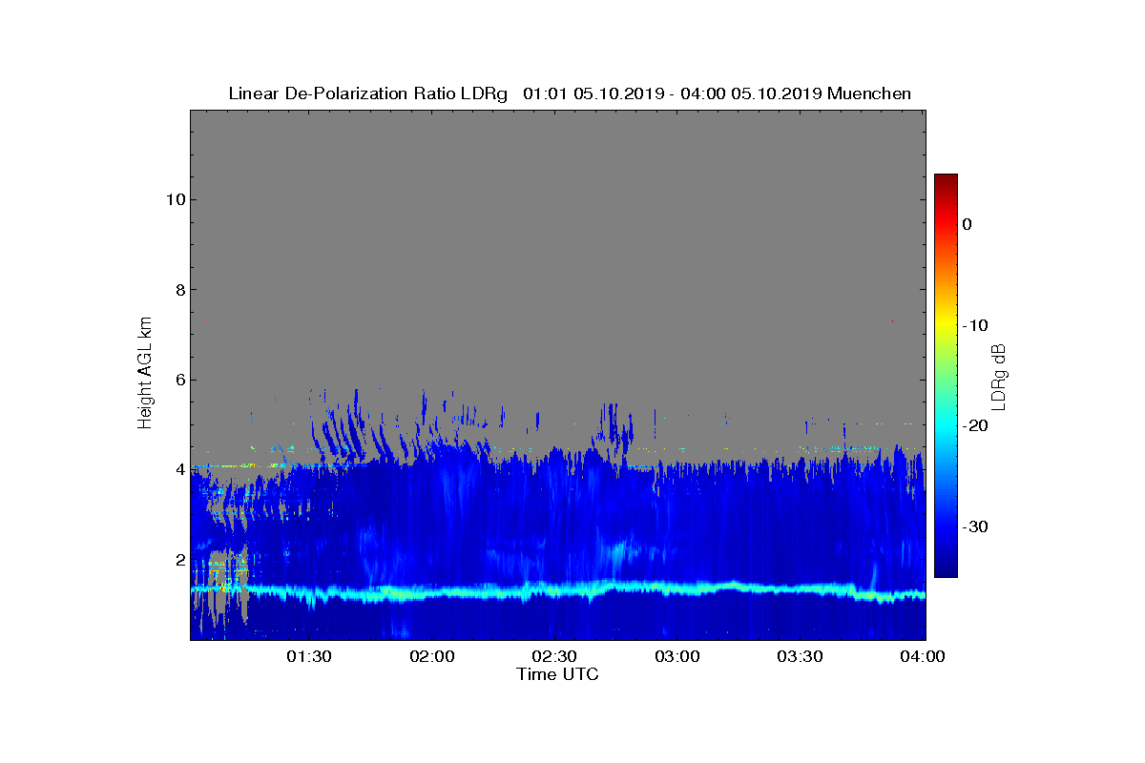Click the colorbar tick label -10

(974, 325)
